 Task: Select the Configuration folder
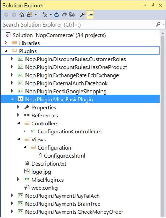point(54,148)
